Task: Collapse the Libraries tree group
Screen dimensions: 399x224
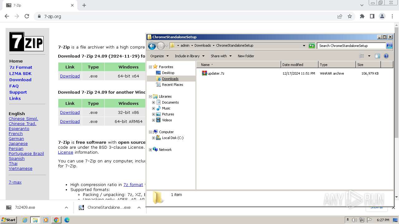Action: tap(150, 96)
